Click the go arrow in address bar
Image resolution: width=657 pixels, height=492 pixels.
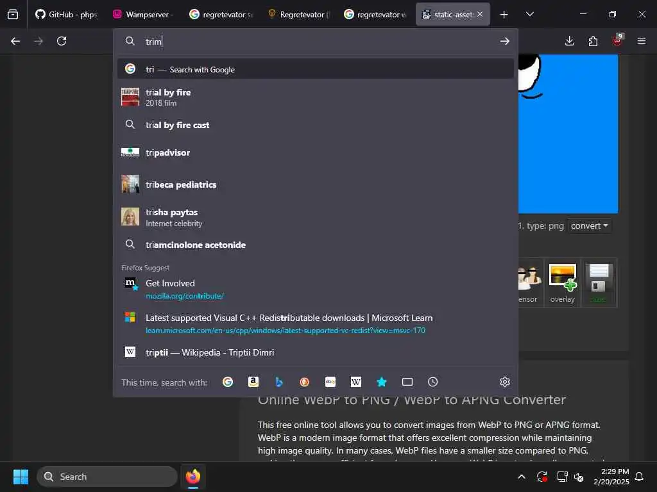pyautogui.click(x=504, y=41)
